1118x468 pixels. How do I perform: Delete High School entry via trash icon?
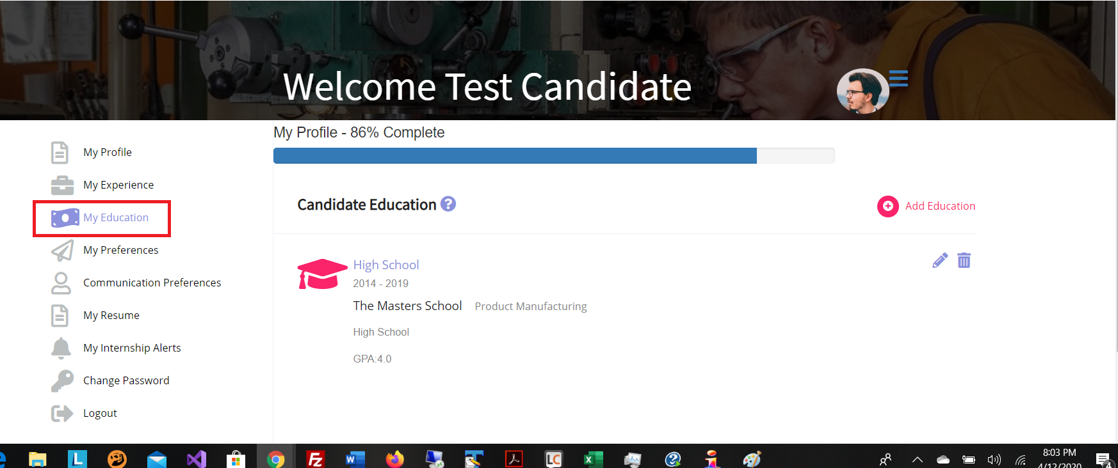964,260
